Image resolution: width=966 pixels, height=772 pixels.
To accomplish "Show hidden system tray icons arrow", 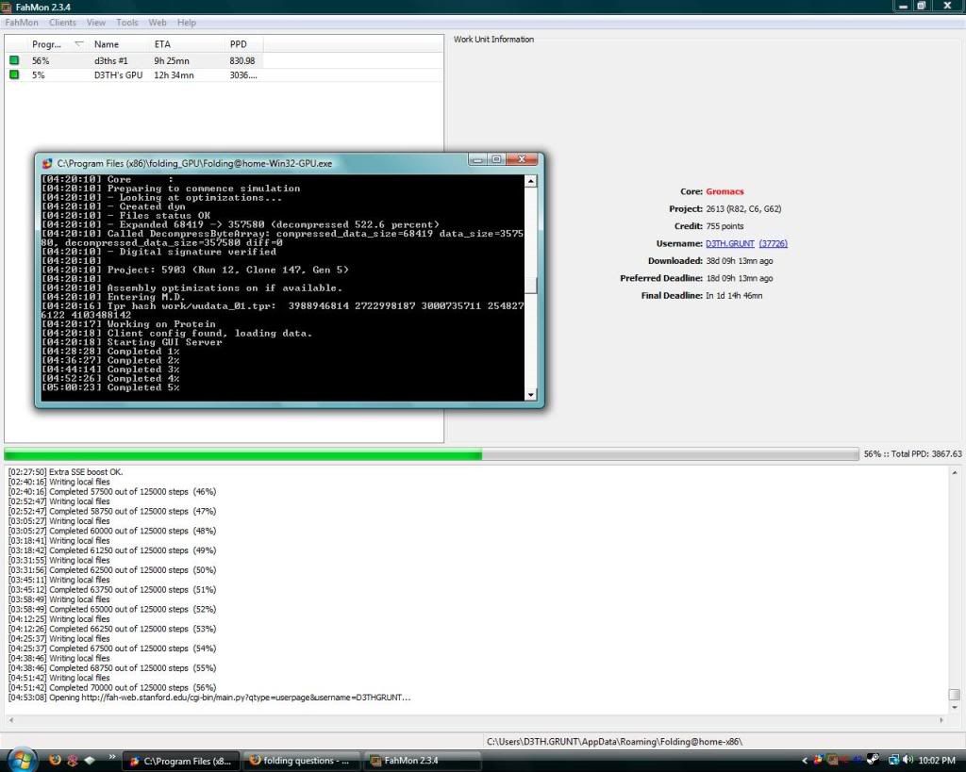I will pyautogui.click(x=804, y=761).
